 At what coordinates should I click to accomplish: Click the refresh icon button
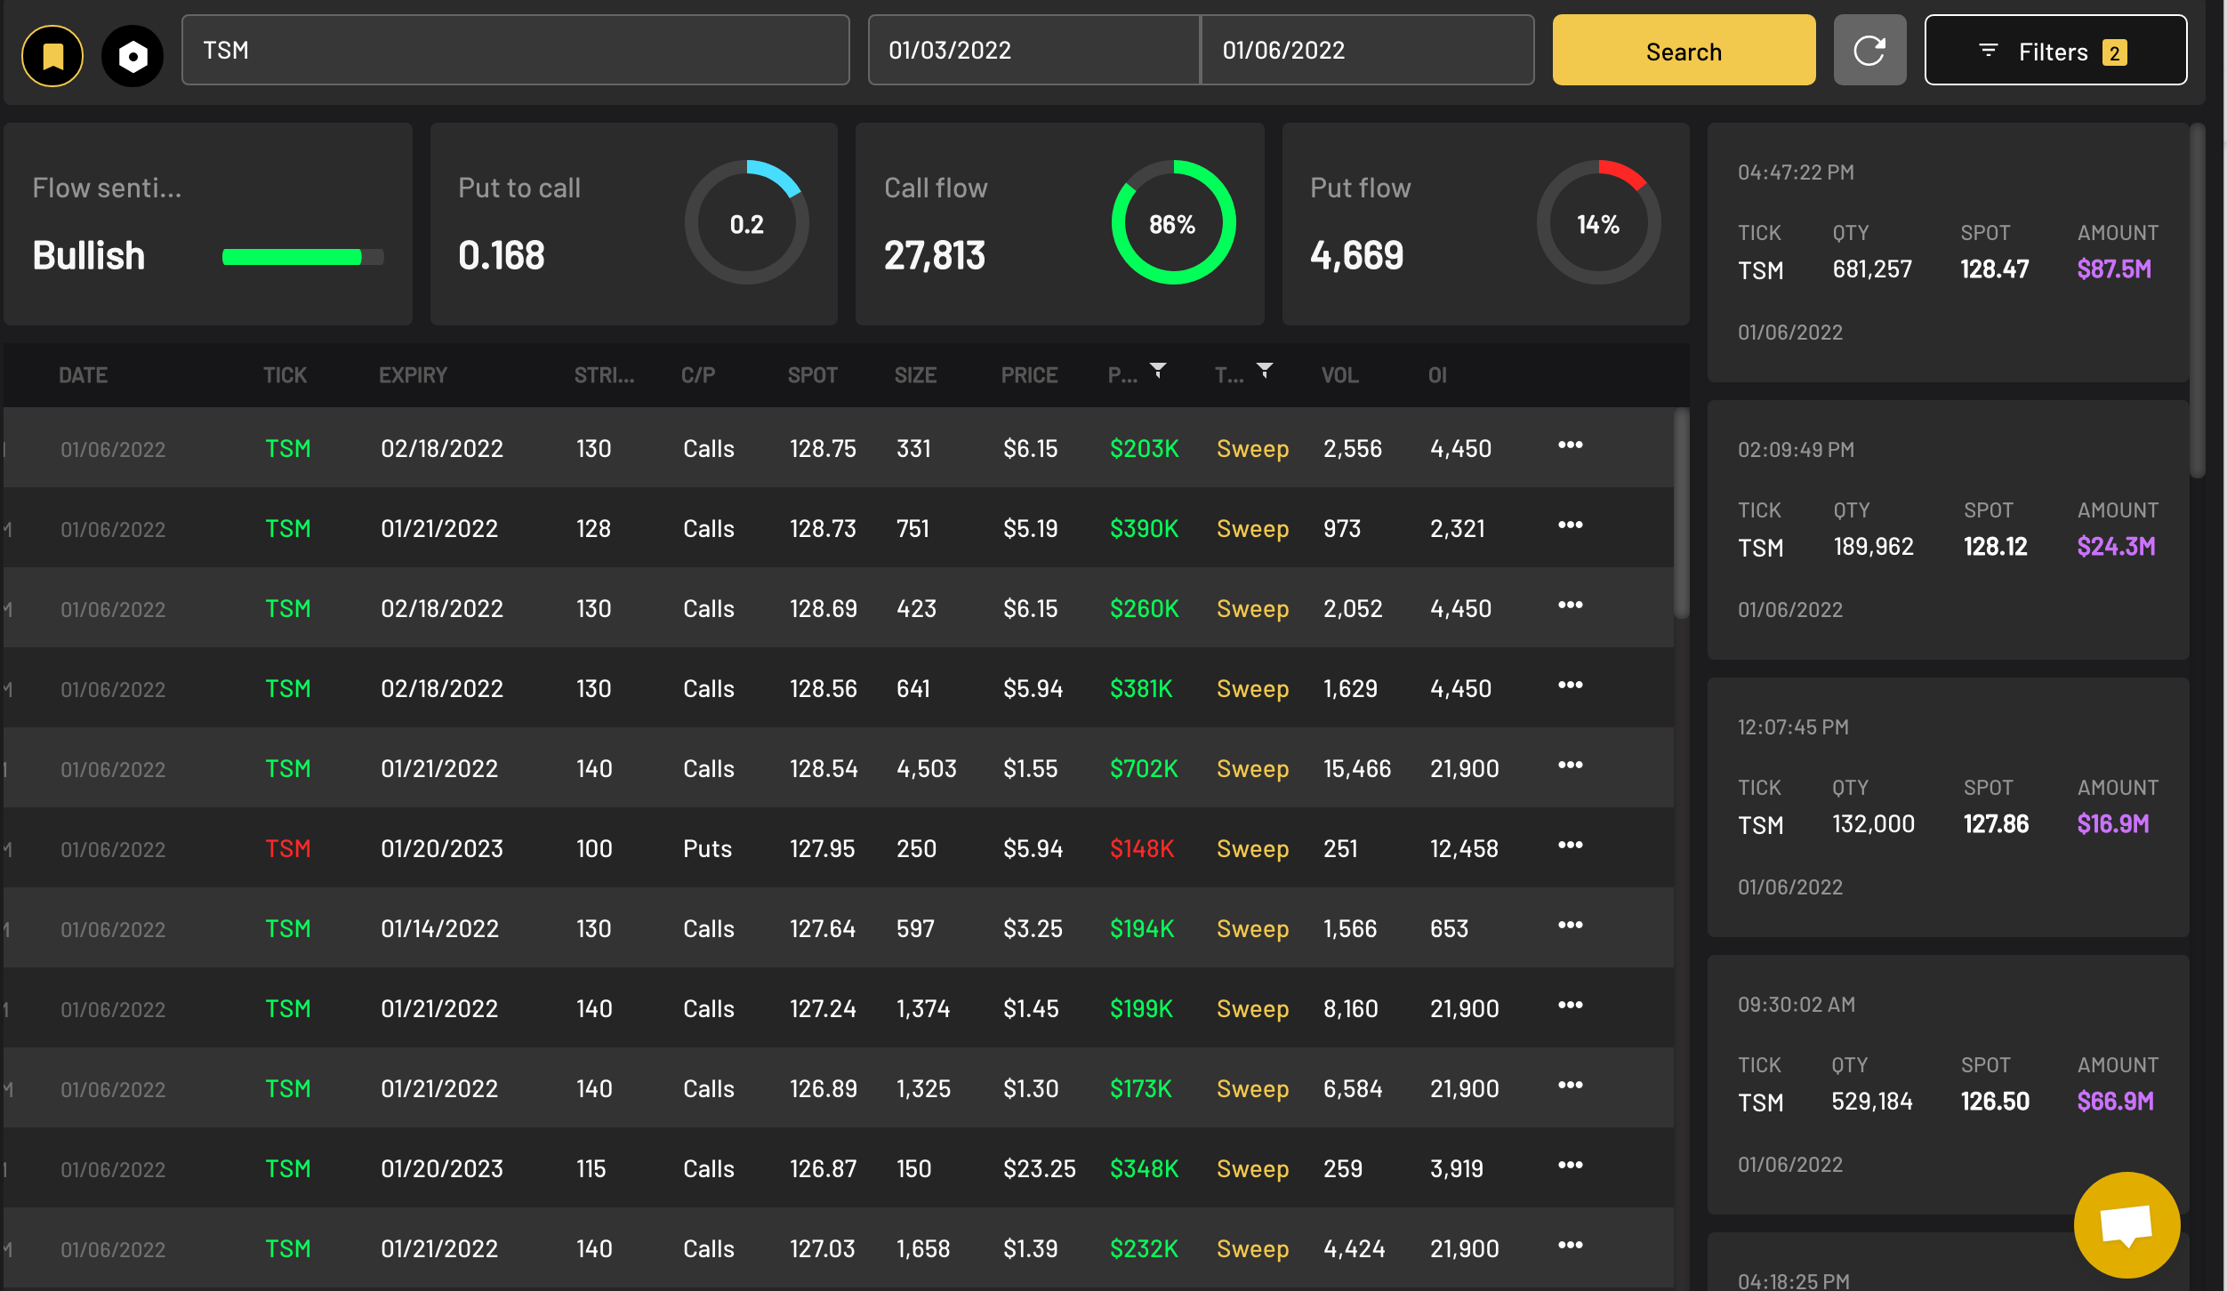[1869, 51]
